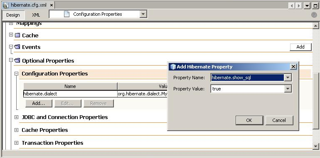Go to next editor tab arrow
This screenshot has height=158, width=320.
299,6
